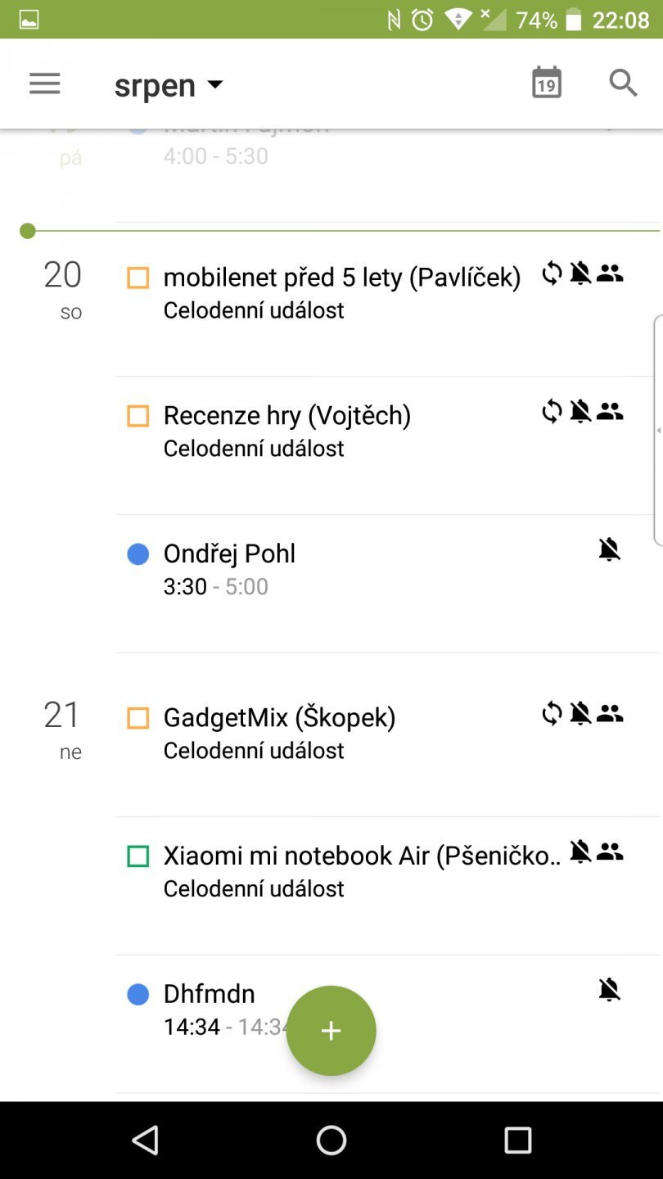Check the Recenze hry (Vojtěch) box
Viewport: 663px width, 1179px height.
tap(138, 416)
